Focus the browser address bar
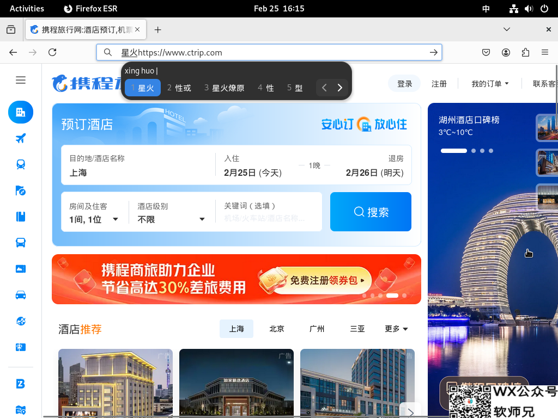The image size is (558, 418). pyautogui.click(x=269, y=53)
